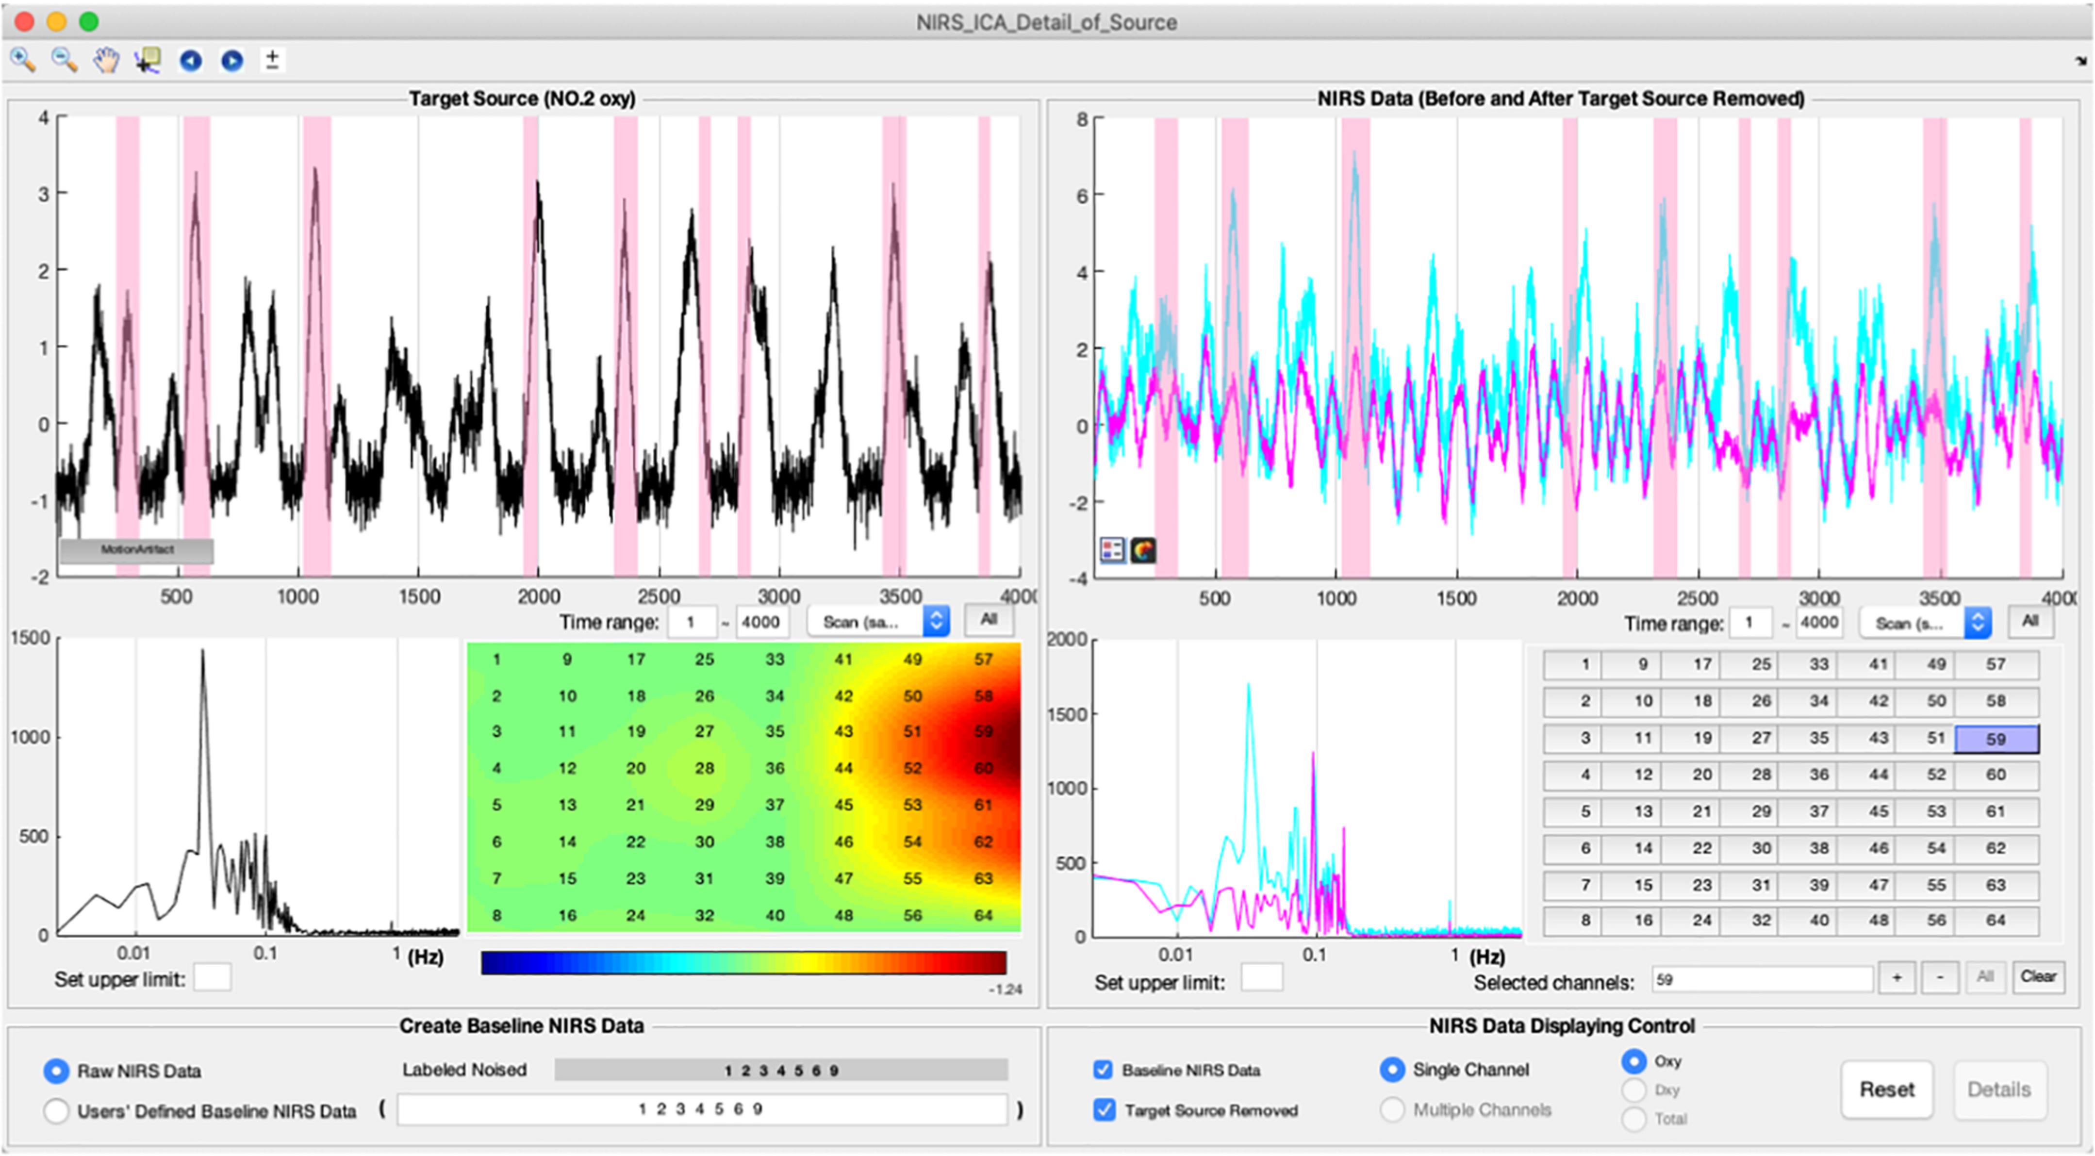
Task: Click the Selected channels text field
Action: (1762, 979)
